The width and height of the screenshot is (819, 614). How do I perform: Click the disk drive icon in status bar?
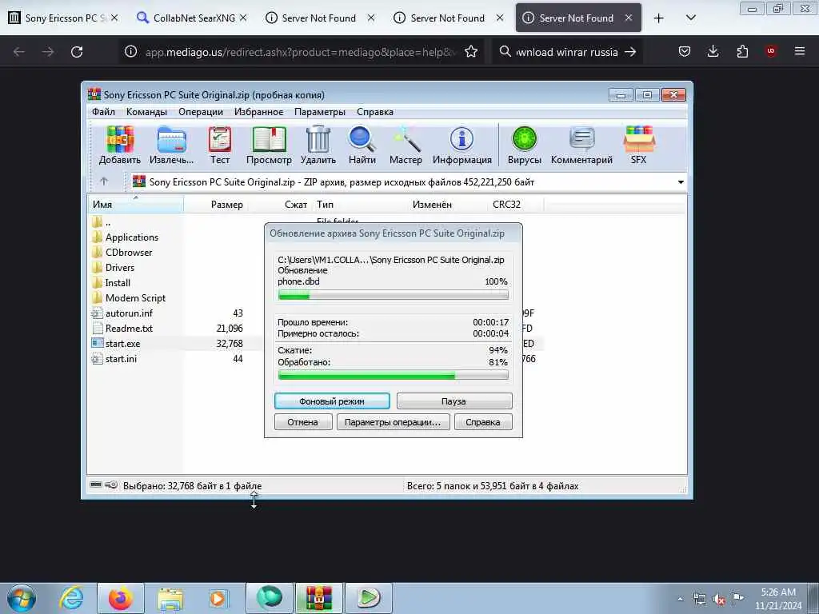click(96, 485)
